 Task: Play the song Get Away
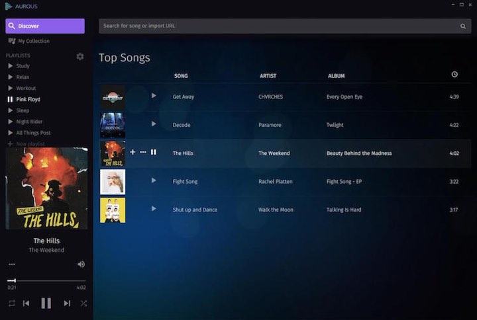click(x=154, y=96)
